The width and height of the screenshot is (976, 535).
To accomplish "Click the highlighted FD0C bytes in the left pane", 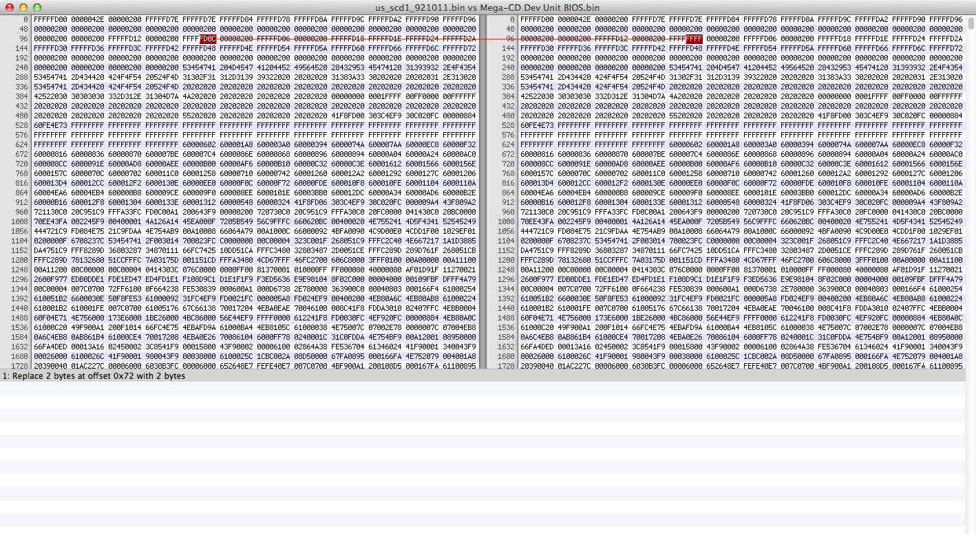I will pos(208,39).
